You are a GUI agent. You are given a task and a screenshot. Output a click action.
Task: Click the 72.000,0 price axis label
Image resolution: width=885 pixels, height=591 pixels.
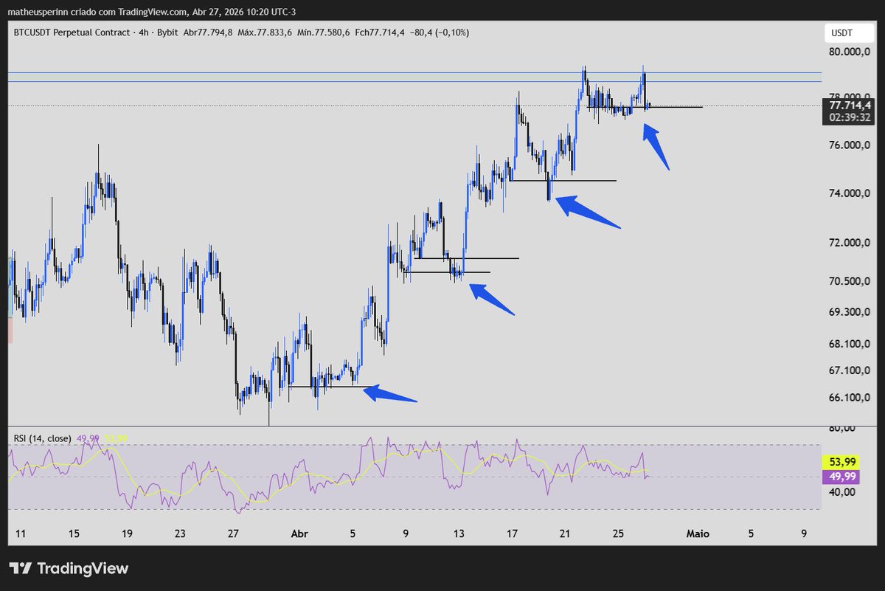click(848, 243)
